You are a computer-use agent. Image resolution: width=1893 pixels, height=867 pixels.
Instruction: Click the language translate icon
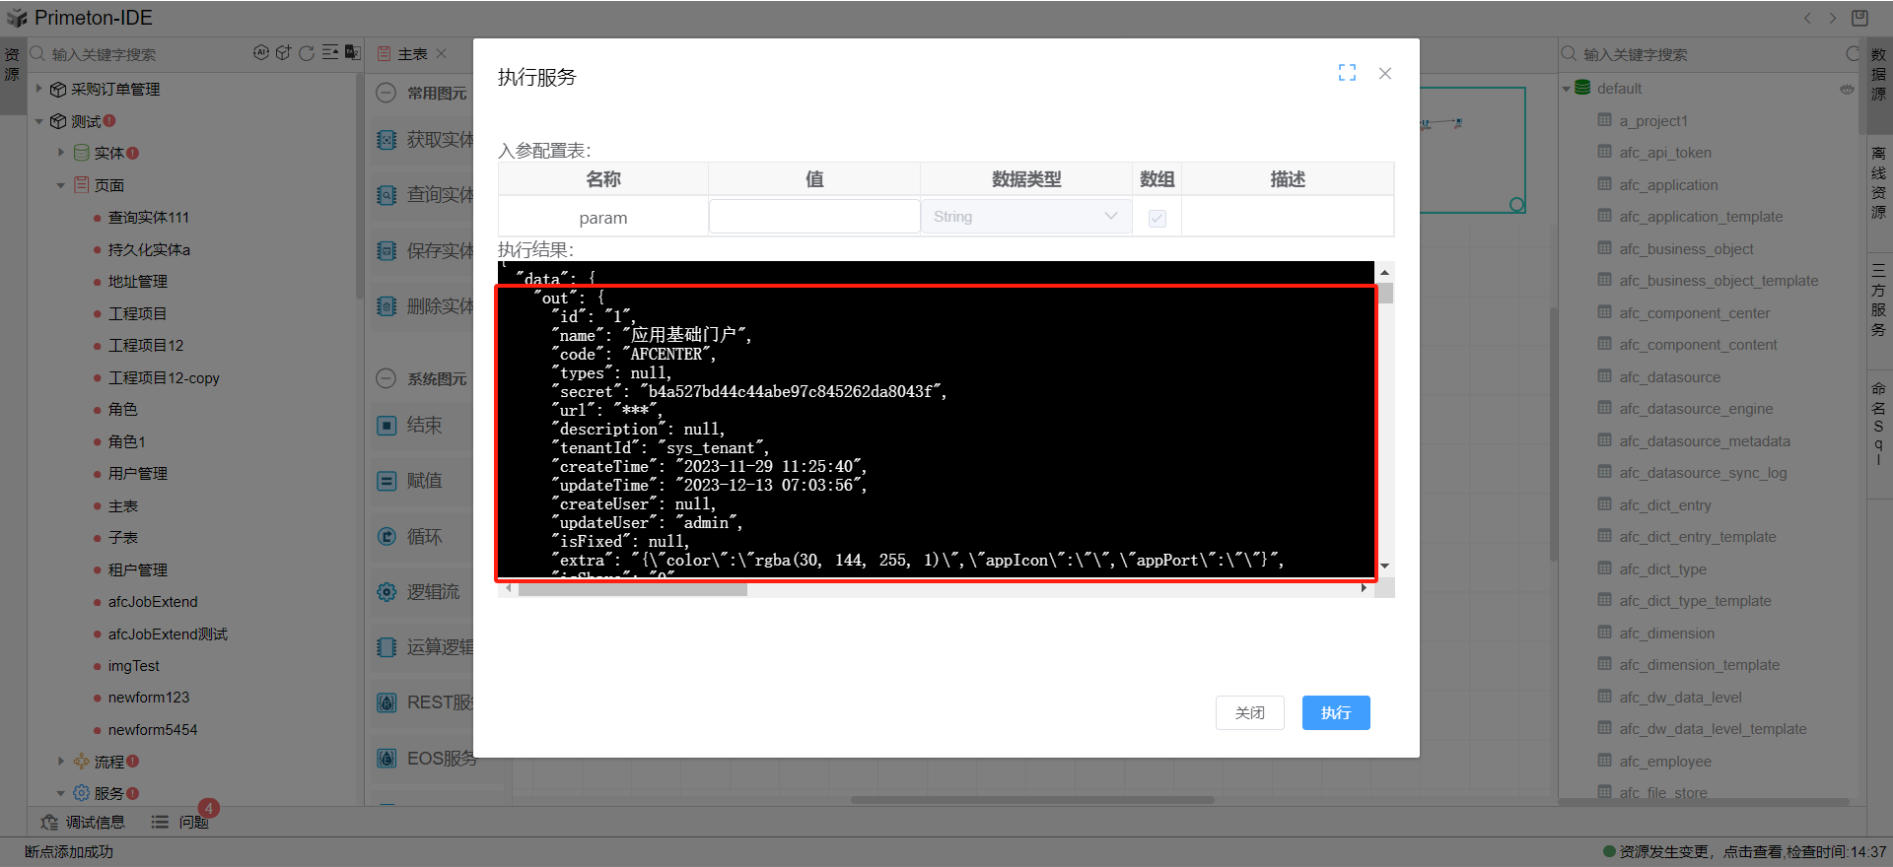pyautogui.click(x=352, y=53)
